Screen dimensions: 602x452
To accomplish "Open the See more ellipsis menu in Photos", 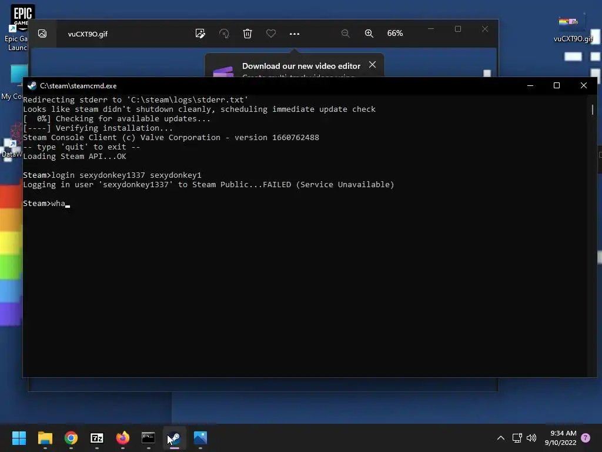I will 295,34.
